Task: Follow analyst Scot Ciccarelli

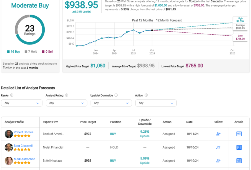Action: point(218,147)
